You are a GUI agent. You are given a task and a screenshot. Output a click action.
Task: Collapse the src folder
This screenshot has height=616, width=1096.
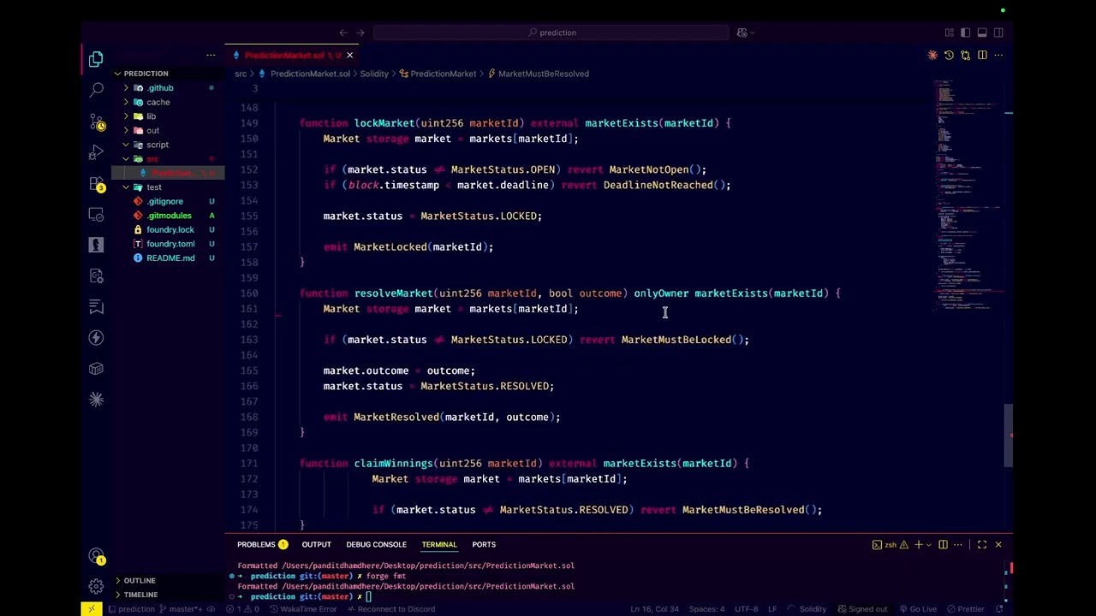click(x=152, y=159)
